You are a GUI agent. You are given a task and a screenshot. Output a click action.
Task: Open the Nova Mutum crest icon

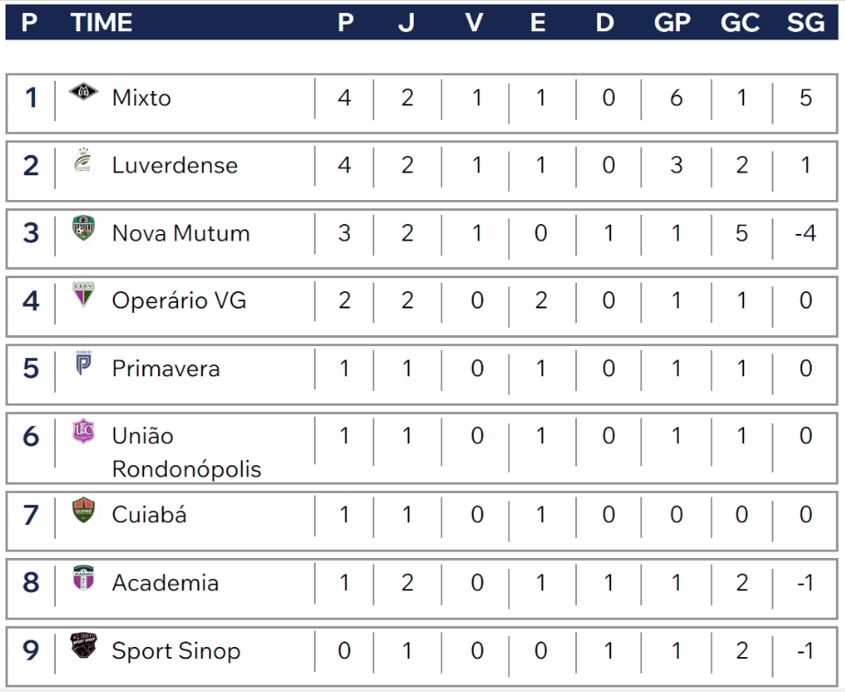pos(83,228)
